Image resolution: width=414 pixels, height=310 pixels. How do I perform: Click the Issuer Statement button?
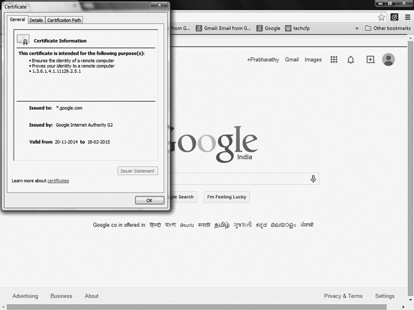point(137,171)
